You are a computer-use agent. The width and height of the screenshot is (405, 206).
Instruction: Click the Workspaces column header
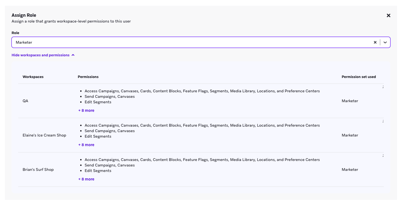pos(33,77)
